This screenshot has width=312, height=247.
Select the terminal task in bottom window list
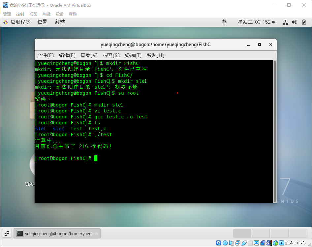click(57, 233)
